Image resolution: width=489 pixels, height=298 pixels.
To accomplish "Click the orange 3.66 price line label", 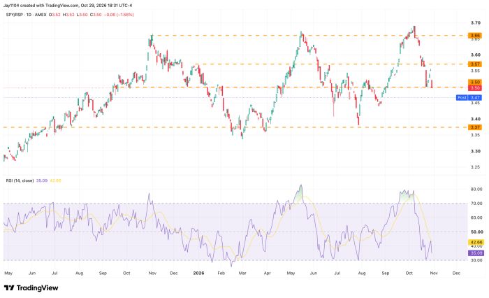I will (x=475, y=36).
